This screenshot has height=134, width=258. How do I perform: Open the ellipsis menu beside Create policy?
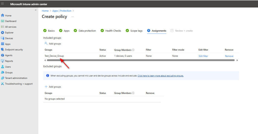[x=73, y=17]
